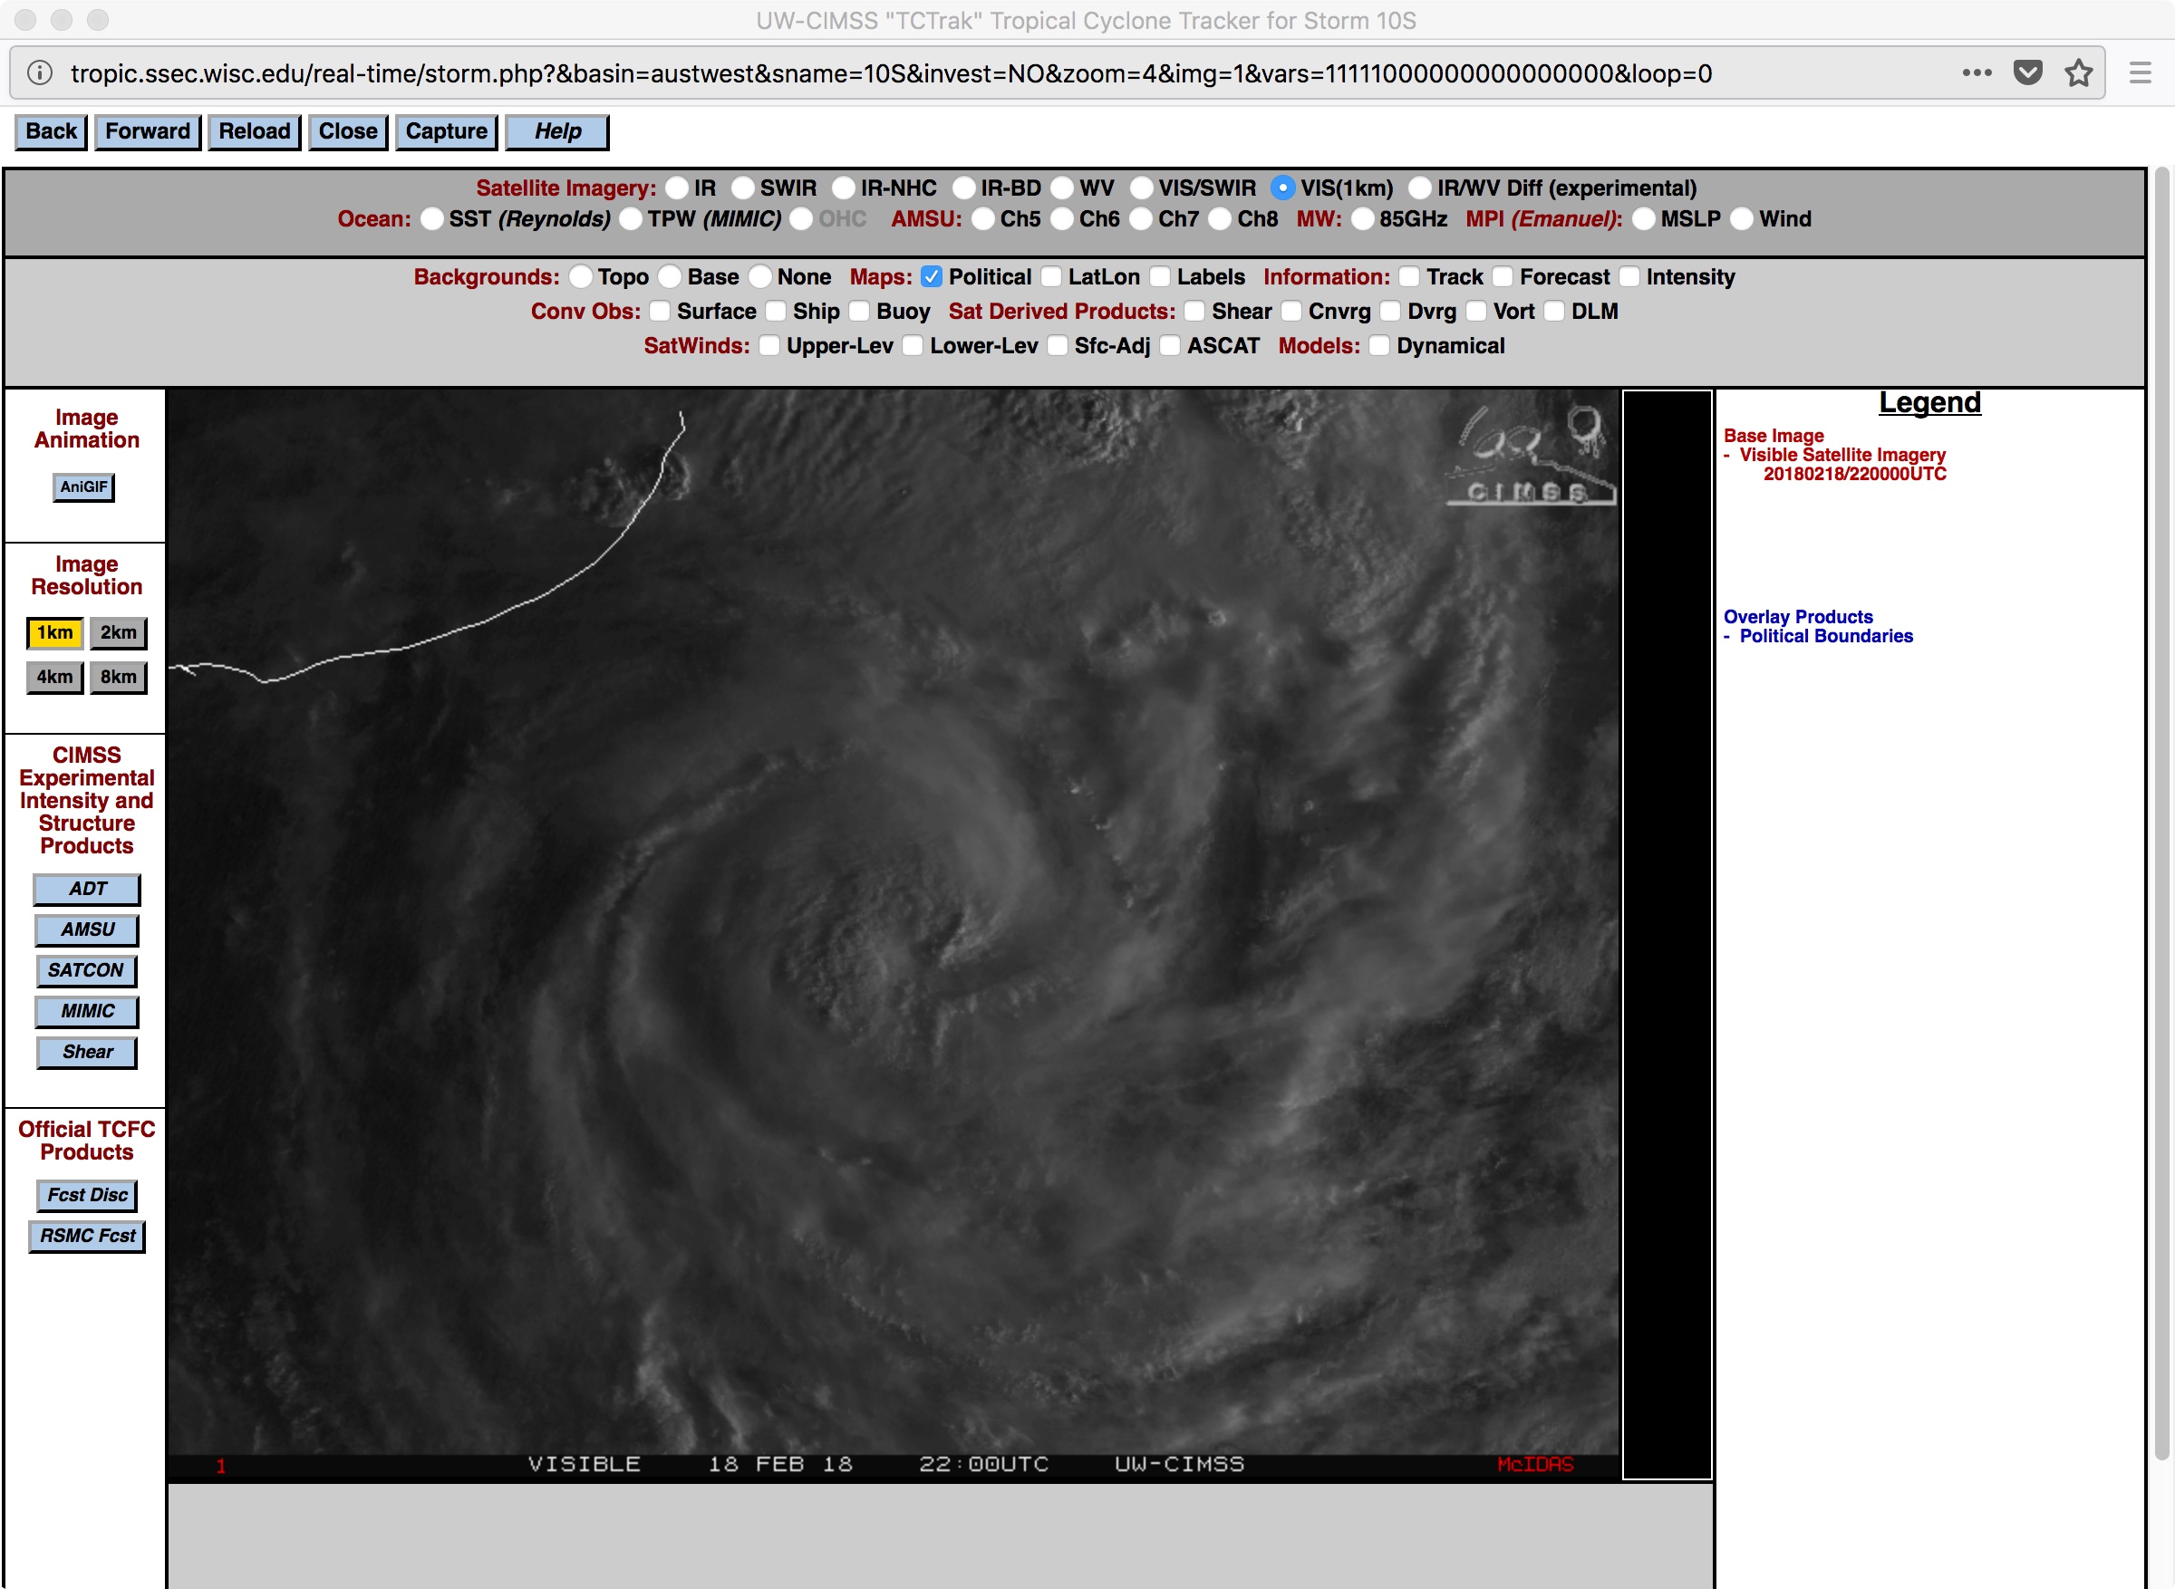
Task: Open the ADT intensity product
Action: pos(87,889)
